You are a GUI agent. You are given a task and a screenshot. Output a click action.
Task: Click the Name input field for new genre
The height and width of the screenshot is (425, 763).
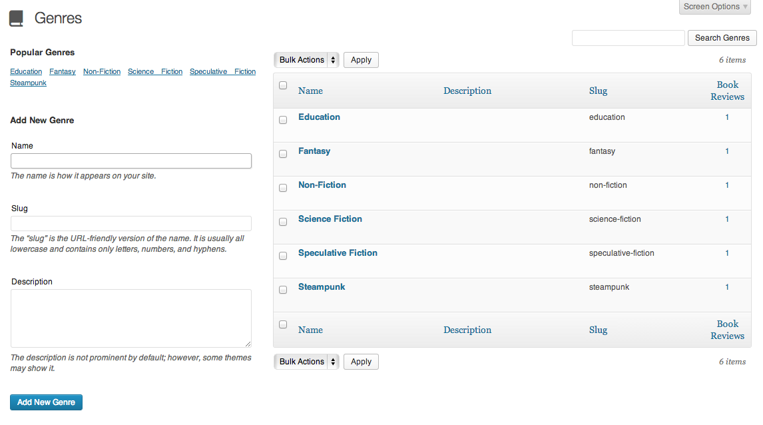click(x=131, y=161)
